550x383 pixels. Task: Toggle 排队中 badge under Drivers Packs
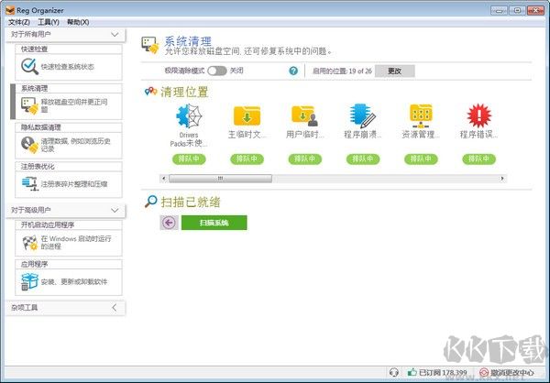[x=189, y=159]
